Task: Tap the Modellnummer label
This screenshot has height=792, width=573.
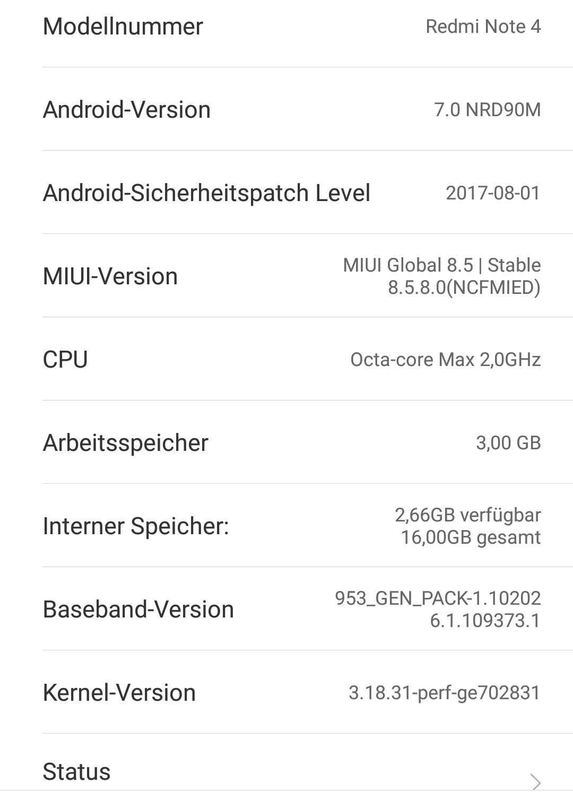Action: (x=123, y=27)
